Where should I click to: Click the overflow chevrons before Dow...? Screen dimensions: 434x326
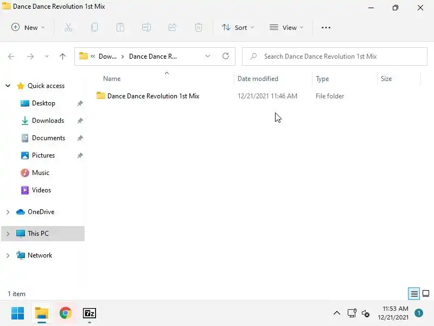point(93,57)
